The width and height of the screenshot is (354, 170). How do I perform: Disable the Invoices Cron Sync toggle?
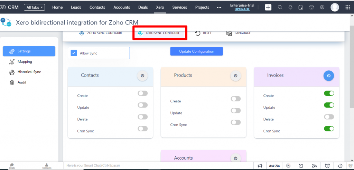click(x=329, y=129)
